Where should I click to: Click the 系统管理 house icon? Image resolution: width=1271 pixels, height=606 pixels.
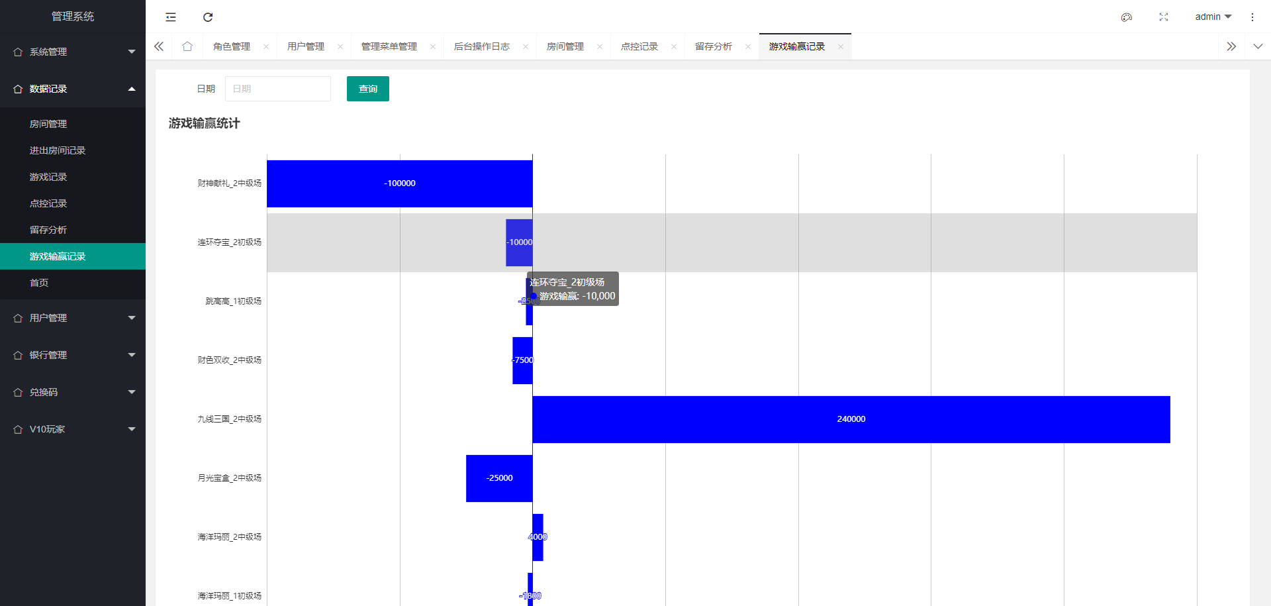coord(17,52)
